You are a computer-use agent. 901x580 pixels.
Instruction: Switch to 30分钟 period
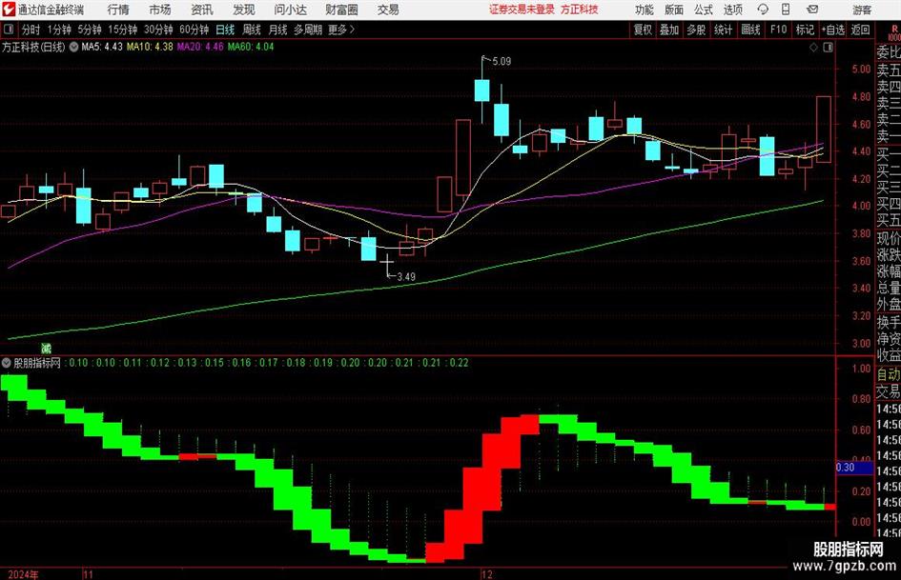point(158,30)
